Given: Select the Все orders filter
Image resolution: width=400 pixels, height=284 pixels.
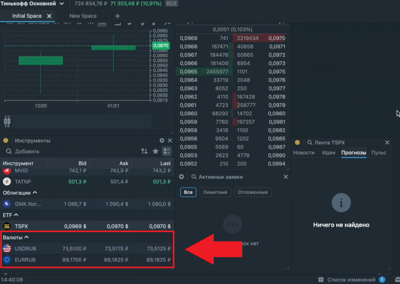Looking at the screenshot, I should click(188, 192).
